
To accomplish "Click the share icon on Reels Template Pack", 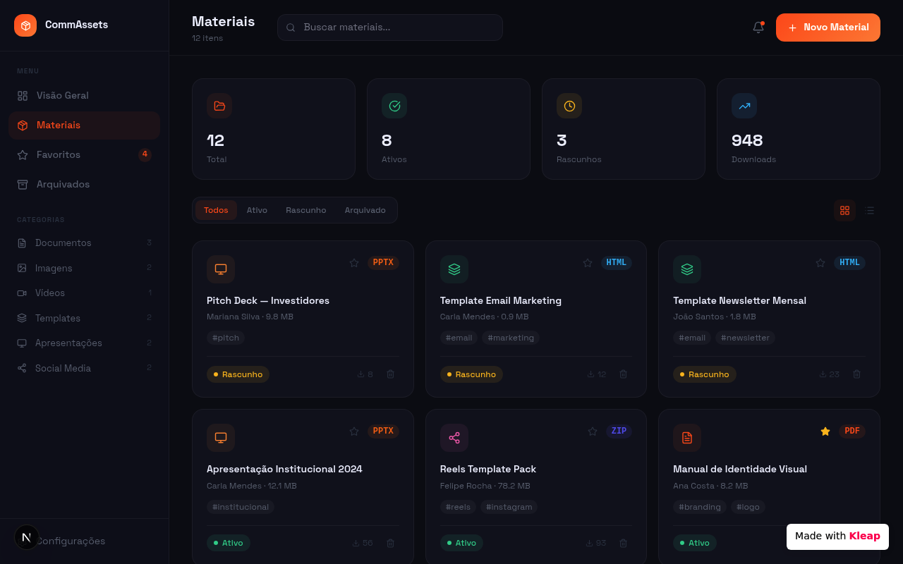I will pyautogui.click(x=454, y=438).
